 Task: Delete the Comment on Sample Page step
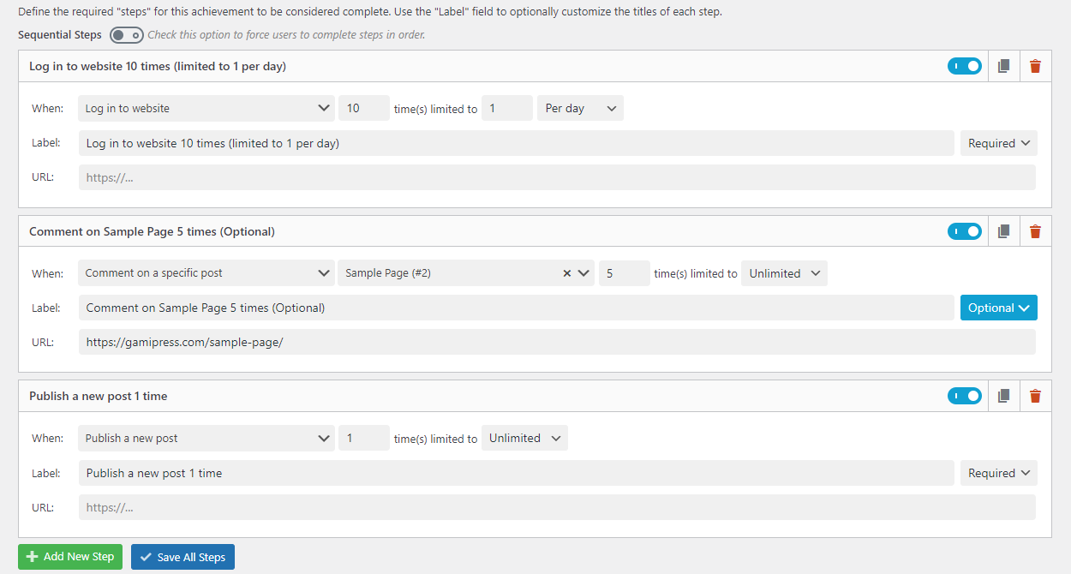1035,231
